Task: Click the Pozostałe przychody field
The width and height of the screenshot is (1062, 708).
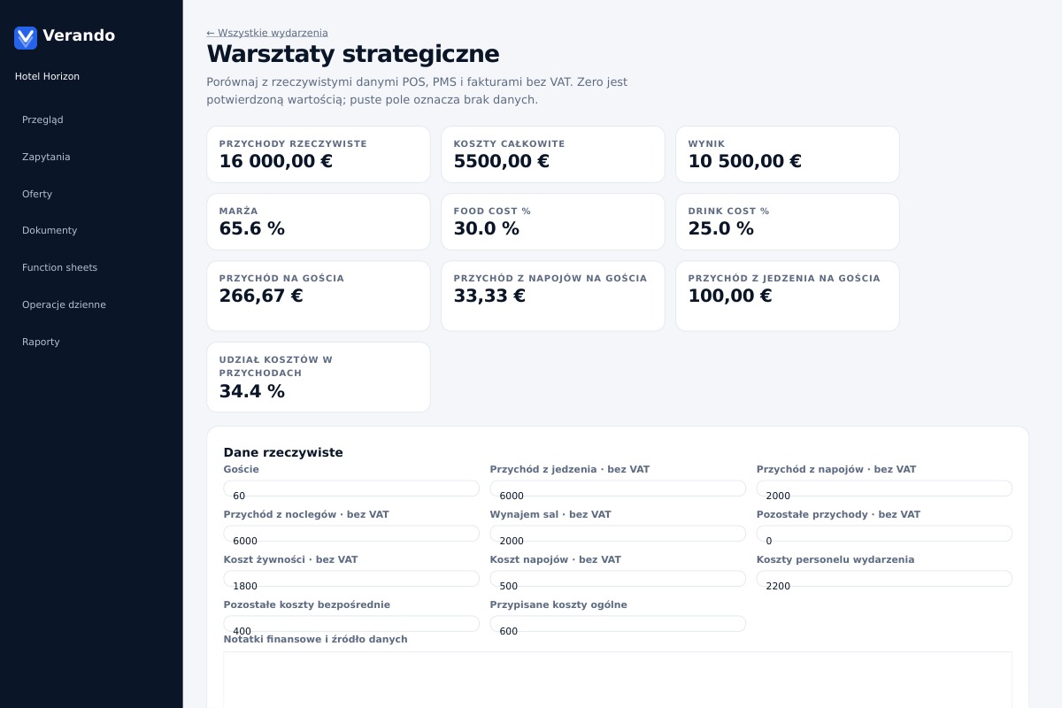Action: point(884,534)
